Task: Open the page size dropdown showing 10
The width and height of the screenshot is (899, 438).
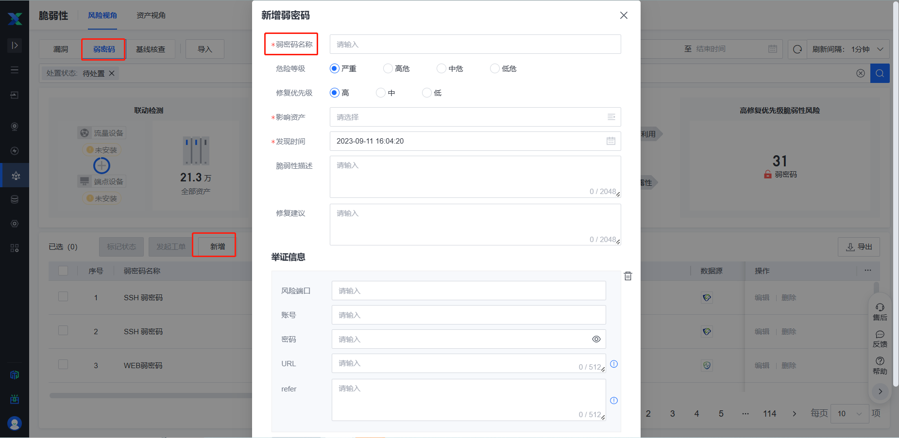Action: click(849, 413)
